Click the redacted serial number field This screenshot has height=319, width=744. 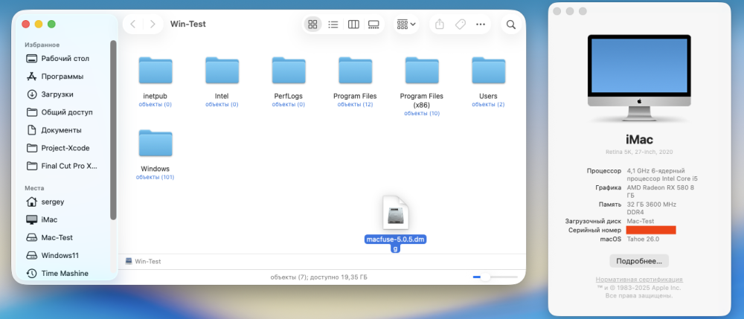coord(651,230)
